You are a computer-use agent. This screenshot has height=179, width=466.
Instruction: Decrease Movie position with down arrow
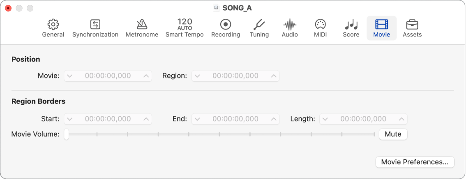tap(69, 76)
